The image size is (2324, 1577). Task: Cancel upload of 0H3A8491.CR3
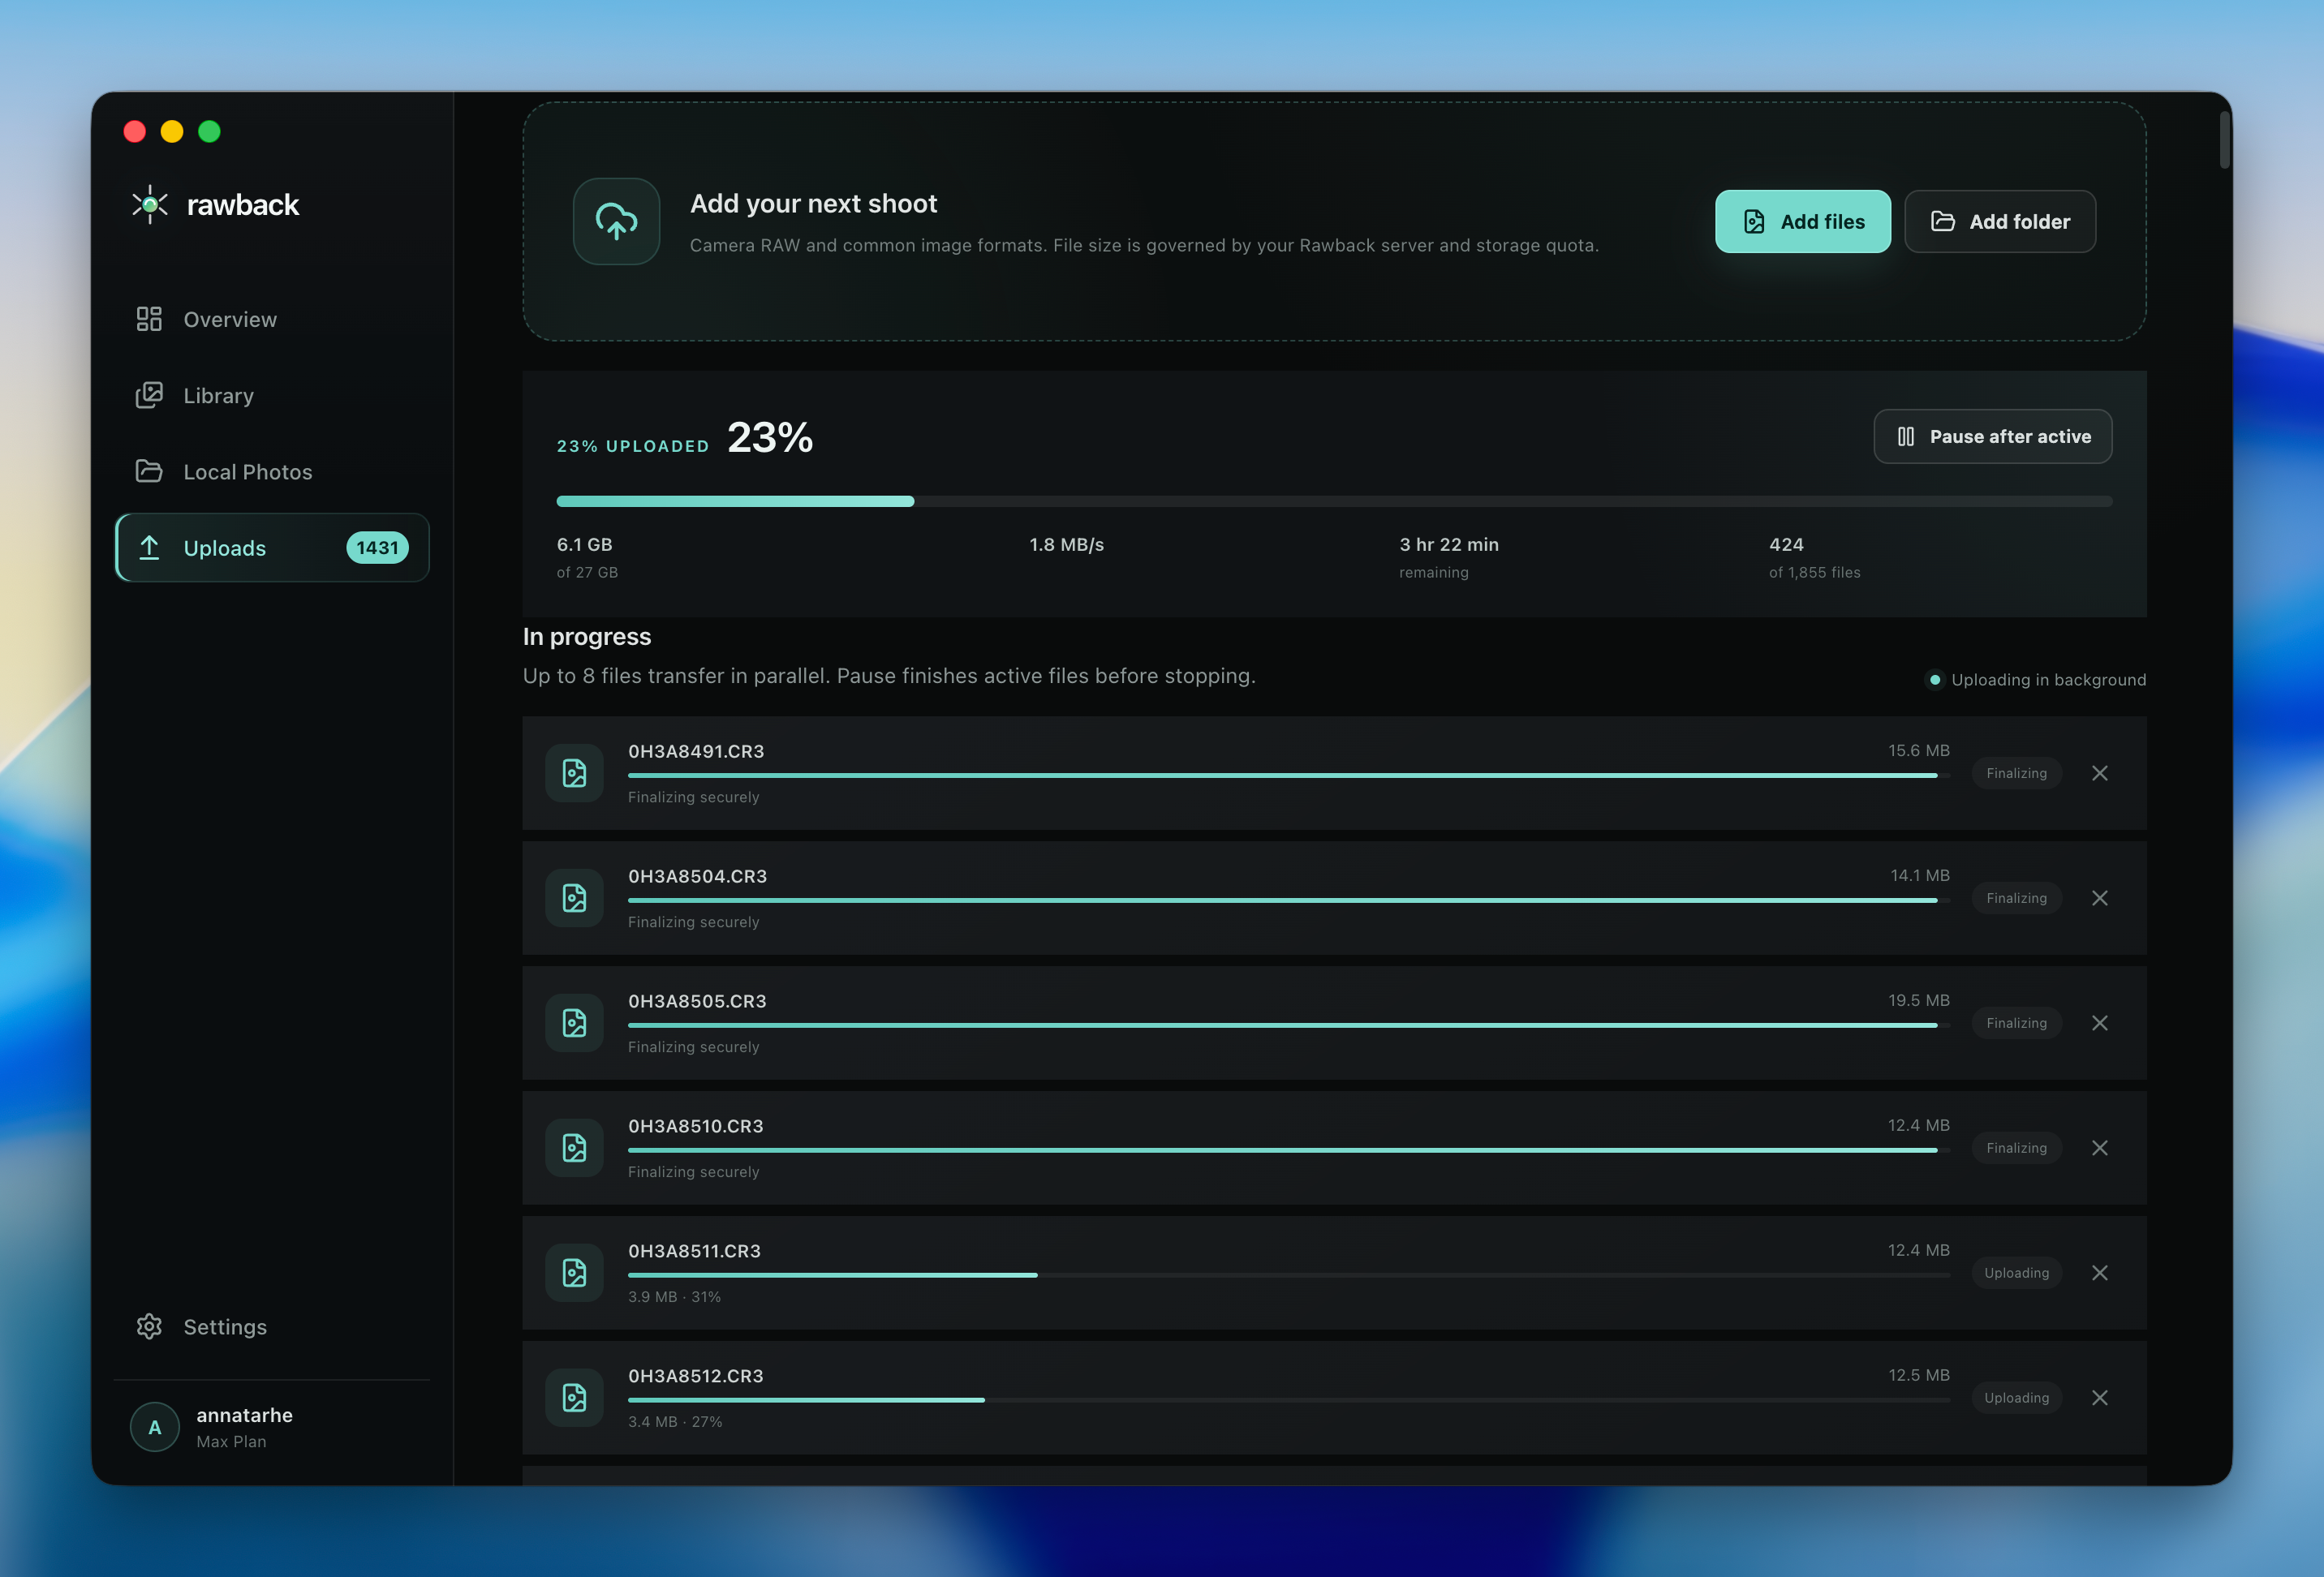[x=2099, y=773]
